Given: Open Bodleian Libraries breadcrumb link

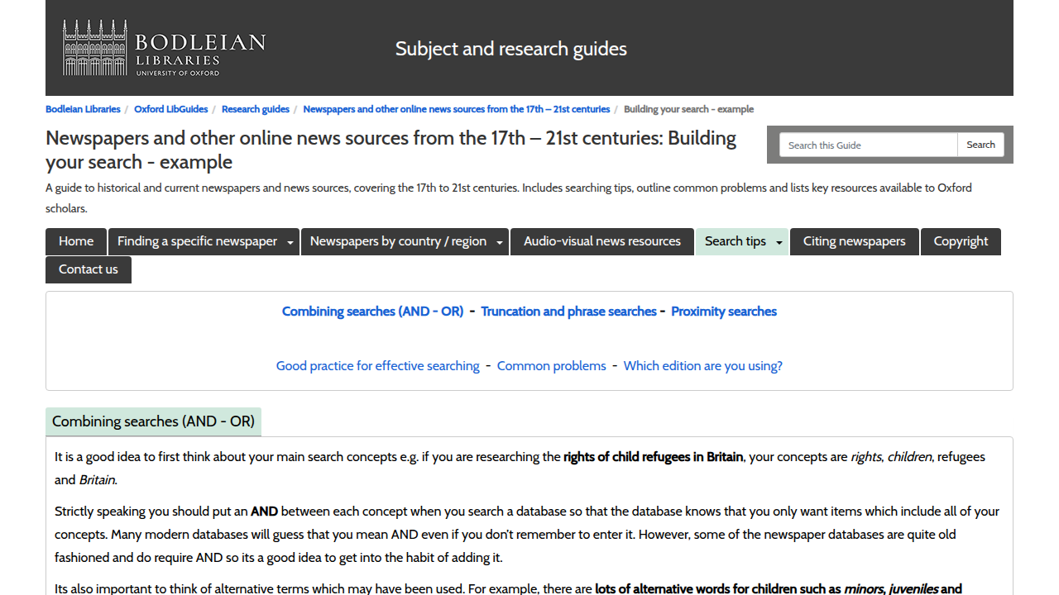Looking at the screenshot, I should (83, 109).
